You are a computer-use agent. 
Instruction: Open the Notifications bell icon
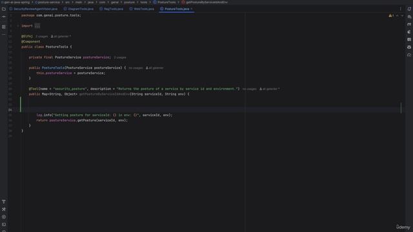409,9
